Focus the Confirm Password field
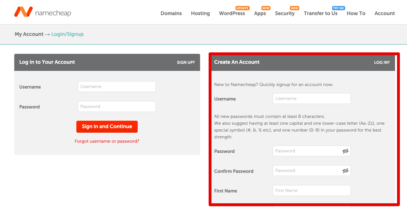The height and width of the screenshot is (207, 407). click(312, 171)
